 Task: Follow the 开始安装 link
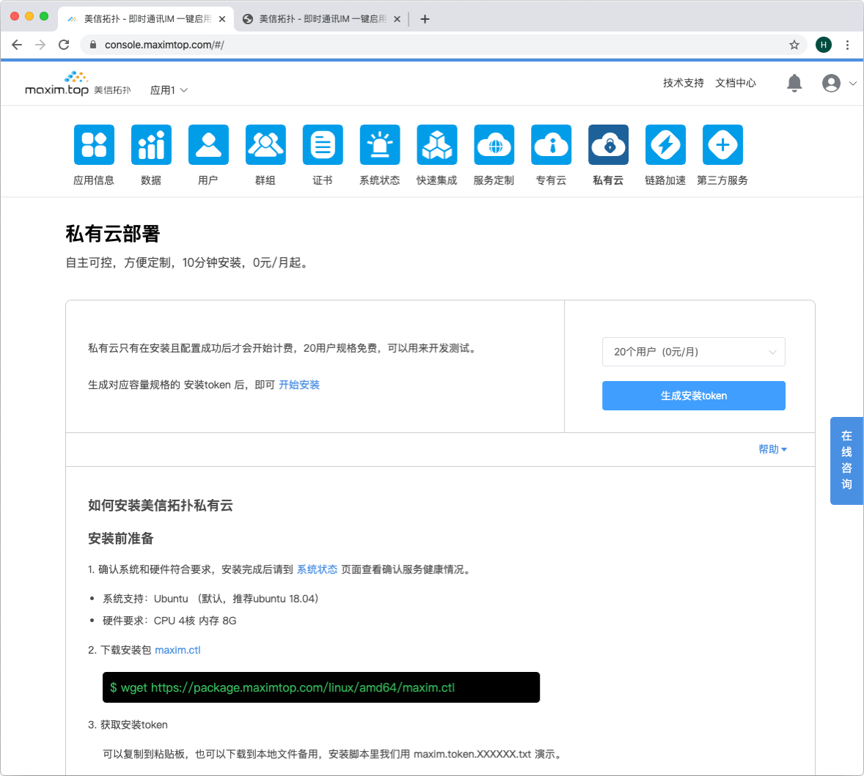tap(299, 385)
